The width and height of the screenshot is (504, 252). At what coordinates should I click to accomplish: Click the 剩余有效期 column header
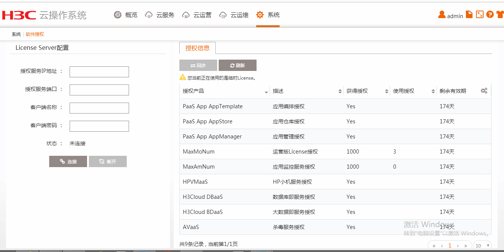tap(453, 91)
